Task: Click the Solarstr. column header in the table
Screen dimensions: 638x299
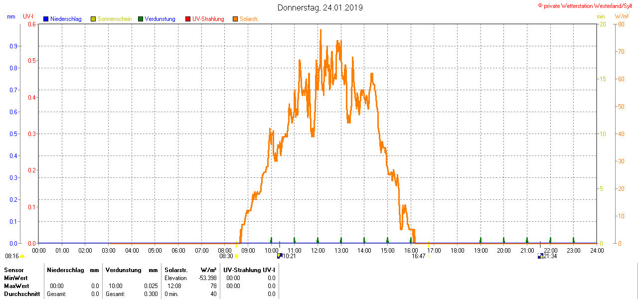Action: (x=176, y=270)
